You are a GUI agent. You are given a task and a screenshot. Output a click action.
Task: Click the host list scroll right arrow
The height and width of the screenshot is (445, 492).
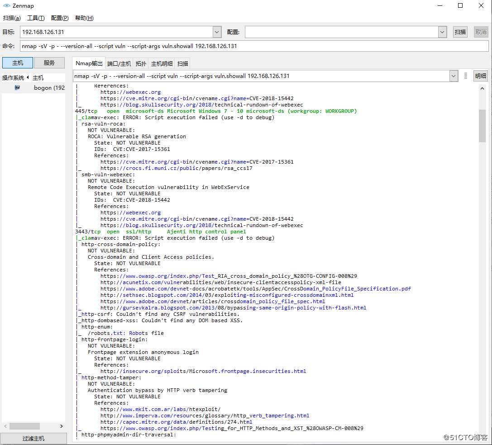(x=62, y=426)
